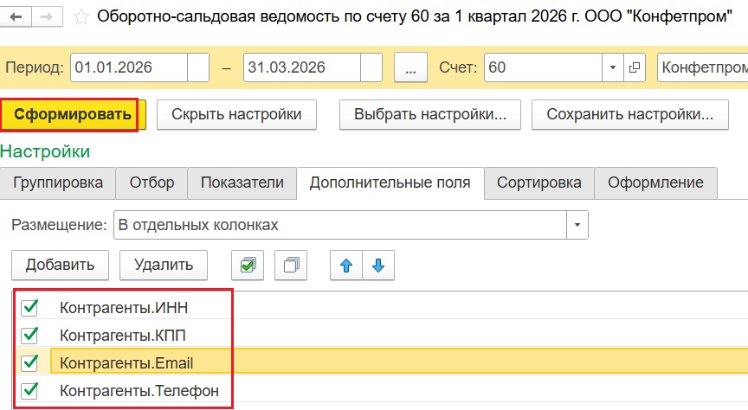
Task: Go back with the left arrow button
Action: coord(16,17)
